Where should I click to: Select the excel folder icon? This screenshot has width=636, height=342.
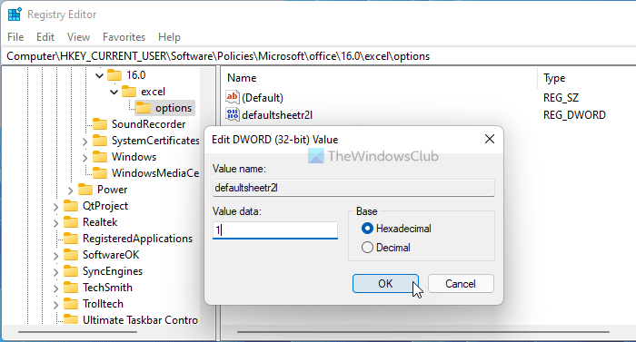click(129, 92)
